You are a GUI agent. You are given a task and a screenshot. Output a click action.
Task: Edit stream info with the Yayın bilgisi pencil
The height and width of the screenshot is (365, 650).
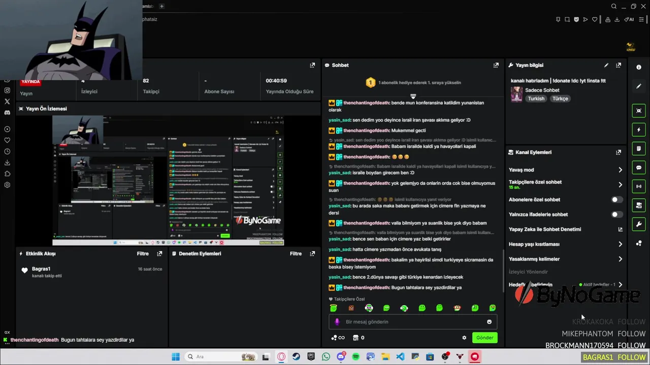point(606,65)
